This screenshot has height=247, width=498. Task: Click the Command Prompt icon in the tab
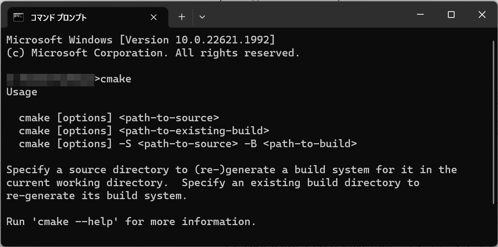tap(19, 17)
